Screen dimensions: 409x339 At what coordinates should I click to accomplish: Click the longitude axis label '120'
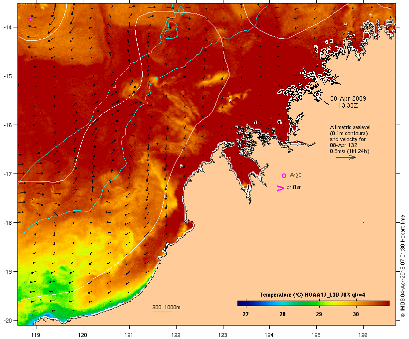pos(82,335)
